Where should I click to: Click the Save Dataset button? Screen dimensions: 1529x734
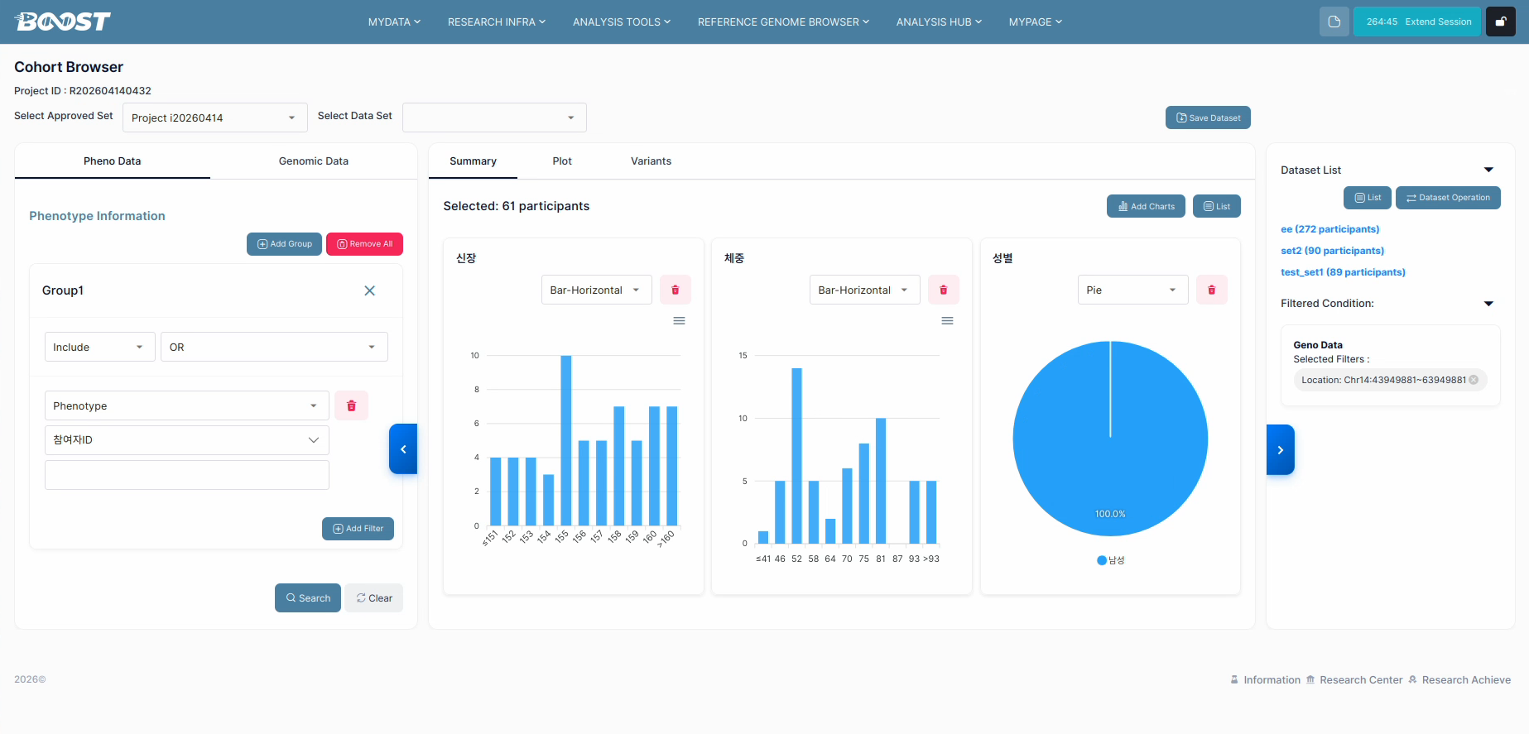(1207, 118)
